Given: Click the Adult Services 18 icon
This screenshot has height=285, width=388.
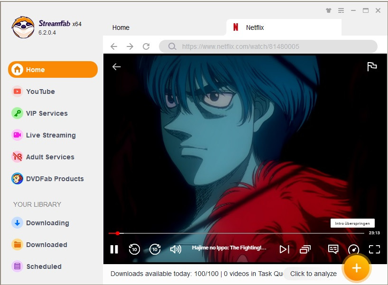Looking at the screenshot, I should pos(18,157).
